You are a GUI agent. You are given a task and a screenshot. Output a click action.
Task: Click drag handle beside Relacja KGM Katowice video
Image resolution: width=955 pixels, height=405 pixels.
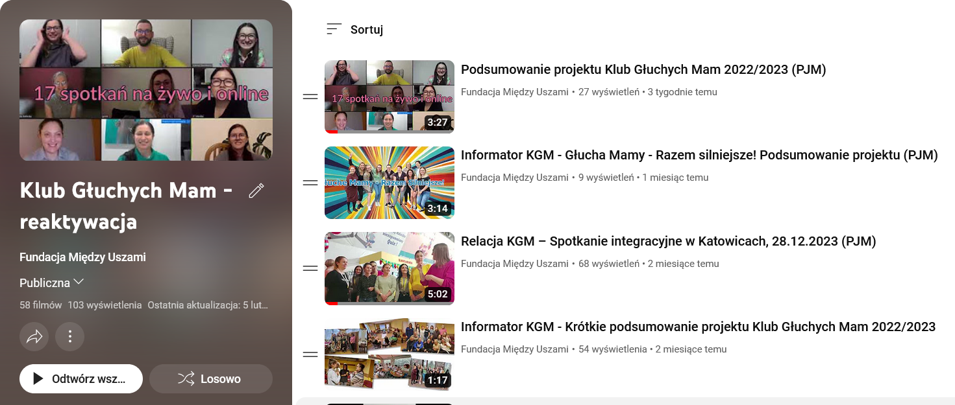coord(310,268)
